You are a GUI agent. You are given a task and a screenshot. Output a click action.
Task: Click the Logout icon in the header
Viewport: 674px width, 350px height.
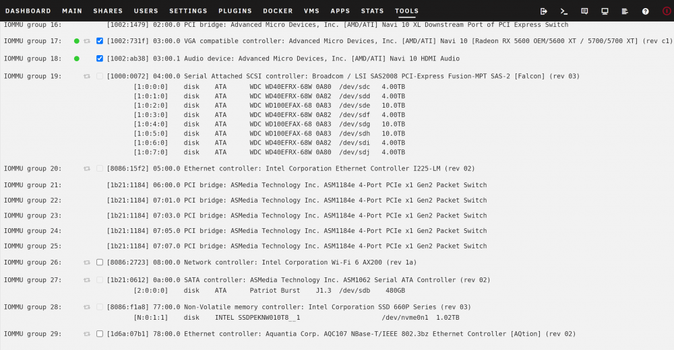(544, 11)
